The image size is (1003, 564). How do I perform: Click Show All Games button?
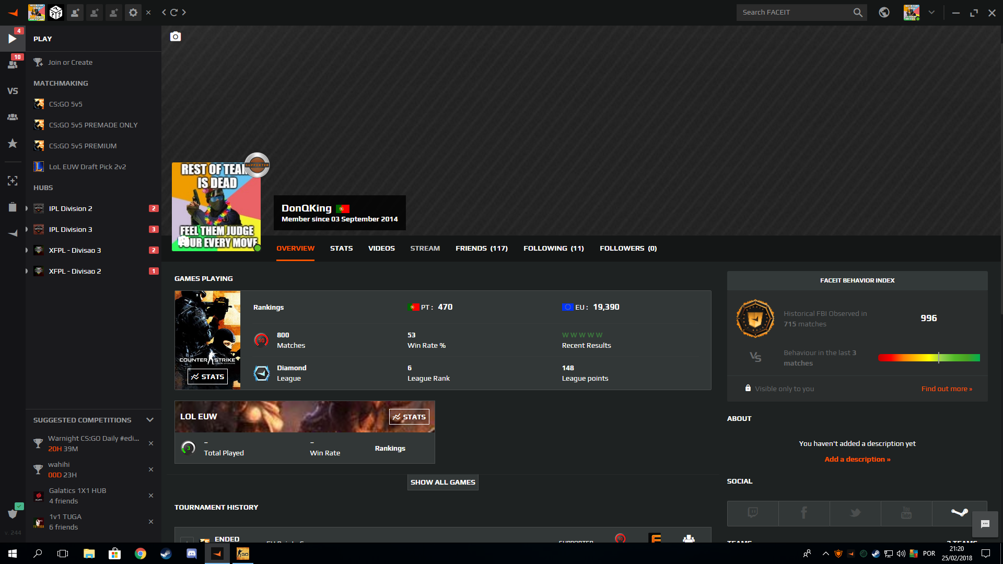coord(442,482)
